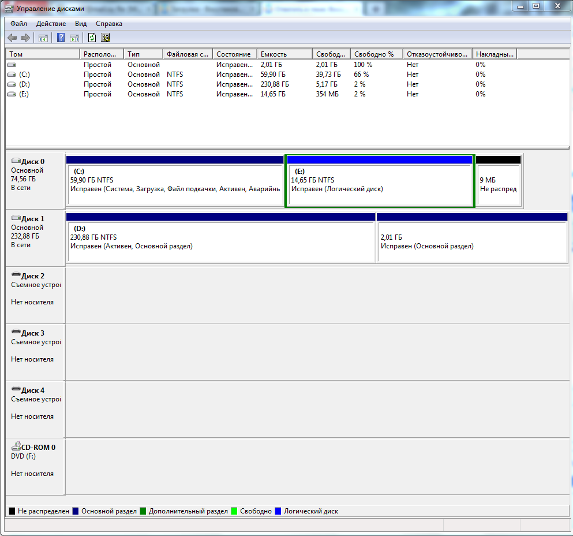The width and height of the screenshot is (573, 536).
Task: Select the 2,01 ГБ primary partition on Диск 1
Action: tap(472, 238)
